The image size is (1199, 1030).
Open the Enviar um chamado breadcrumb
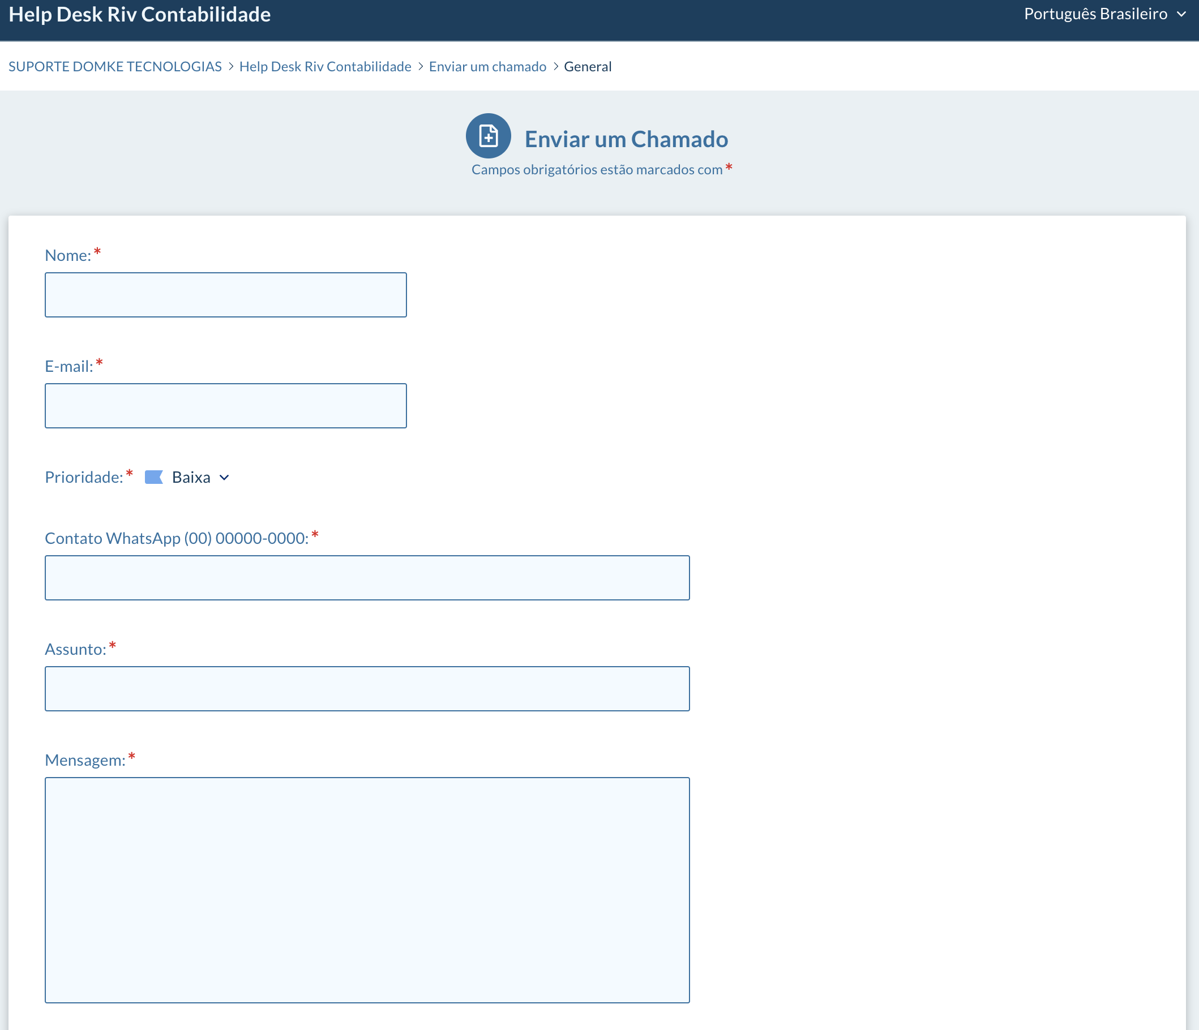pyautogui.click(x=487, y=67)
